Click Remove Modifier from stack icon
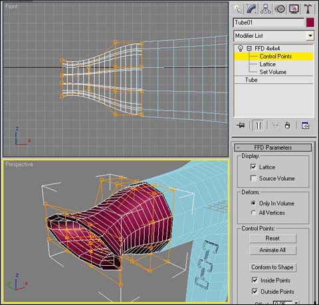The width and height of the screenshot is (319, 305). [x=287, y=126]
